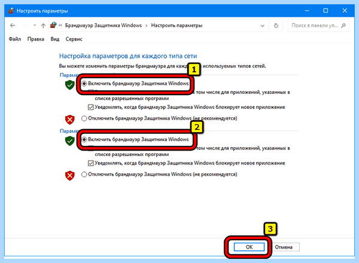Viewport: 359px width, 263px height.
Task: Toggle second 'Уведомлять, когда брандмауэр' checkbox
Action: click(x=91, y=163)
